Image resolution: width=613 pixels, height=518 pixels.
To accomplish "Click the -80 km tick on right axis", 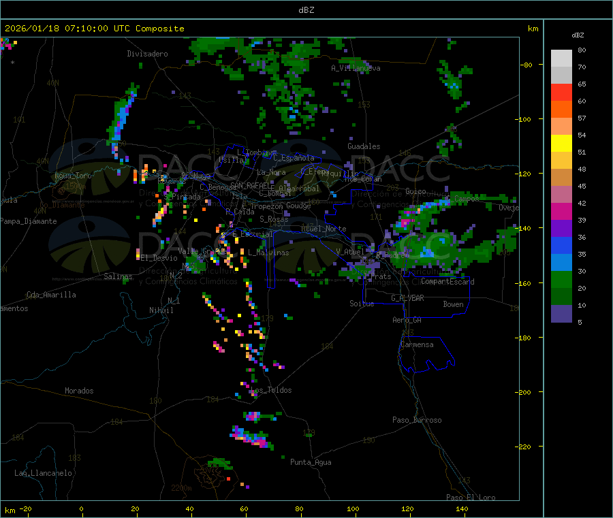I will [526, 65].
